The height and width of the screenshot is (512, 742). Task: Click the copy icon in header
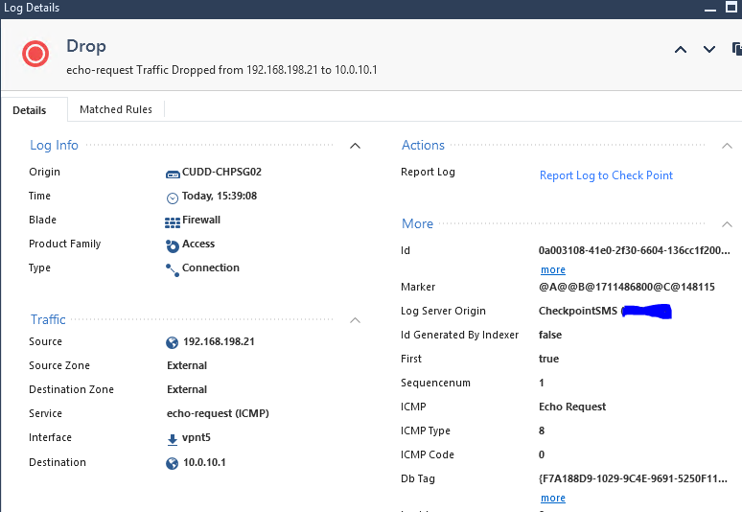(x=736, y=49)
